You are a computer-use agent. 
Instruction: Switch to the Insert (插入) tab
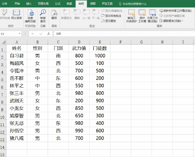coord(29,4)
